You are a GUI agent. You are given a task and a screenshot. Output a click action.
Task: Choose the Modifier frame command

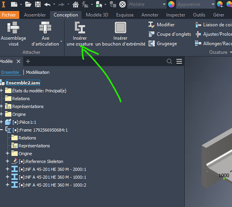tap(161, 25)
